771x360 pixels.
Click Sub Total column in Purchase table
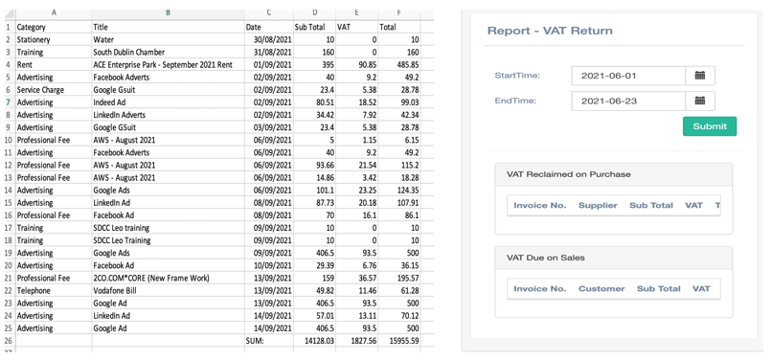coord(651,206)
